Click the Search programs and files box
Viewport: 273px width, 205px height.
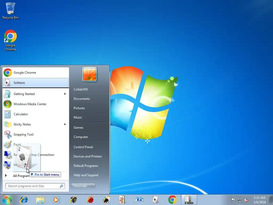tap(35, 186)
